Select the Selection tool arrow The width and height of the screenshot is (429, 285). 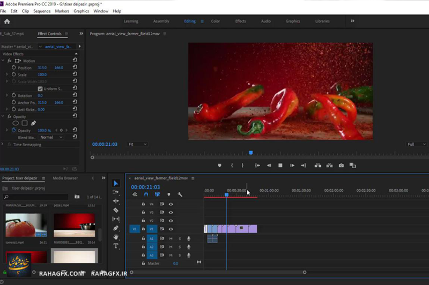point(116,183)
